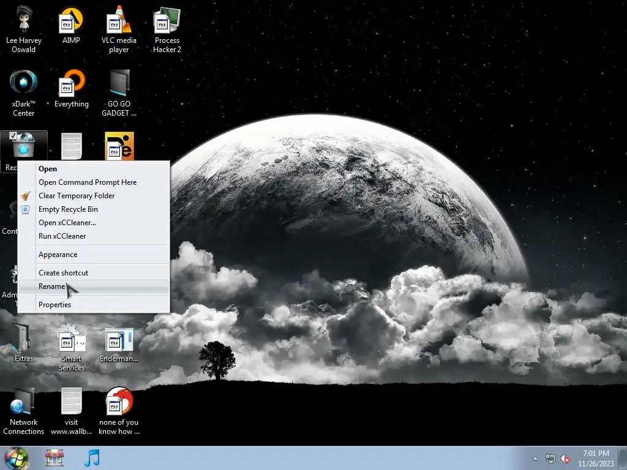Open Properties from the context menu

tap(94, 305)
